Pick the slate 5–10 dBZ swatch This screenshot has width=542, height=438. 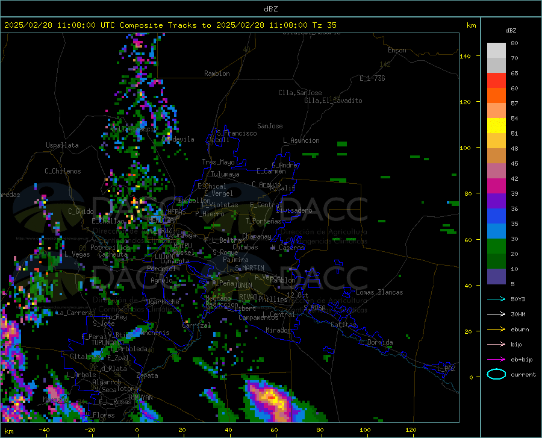[x=496, y=277]
